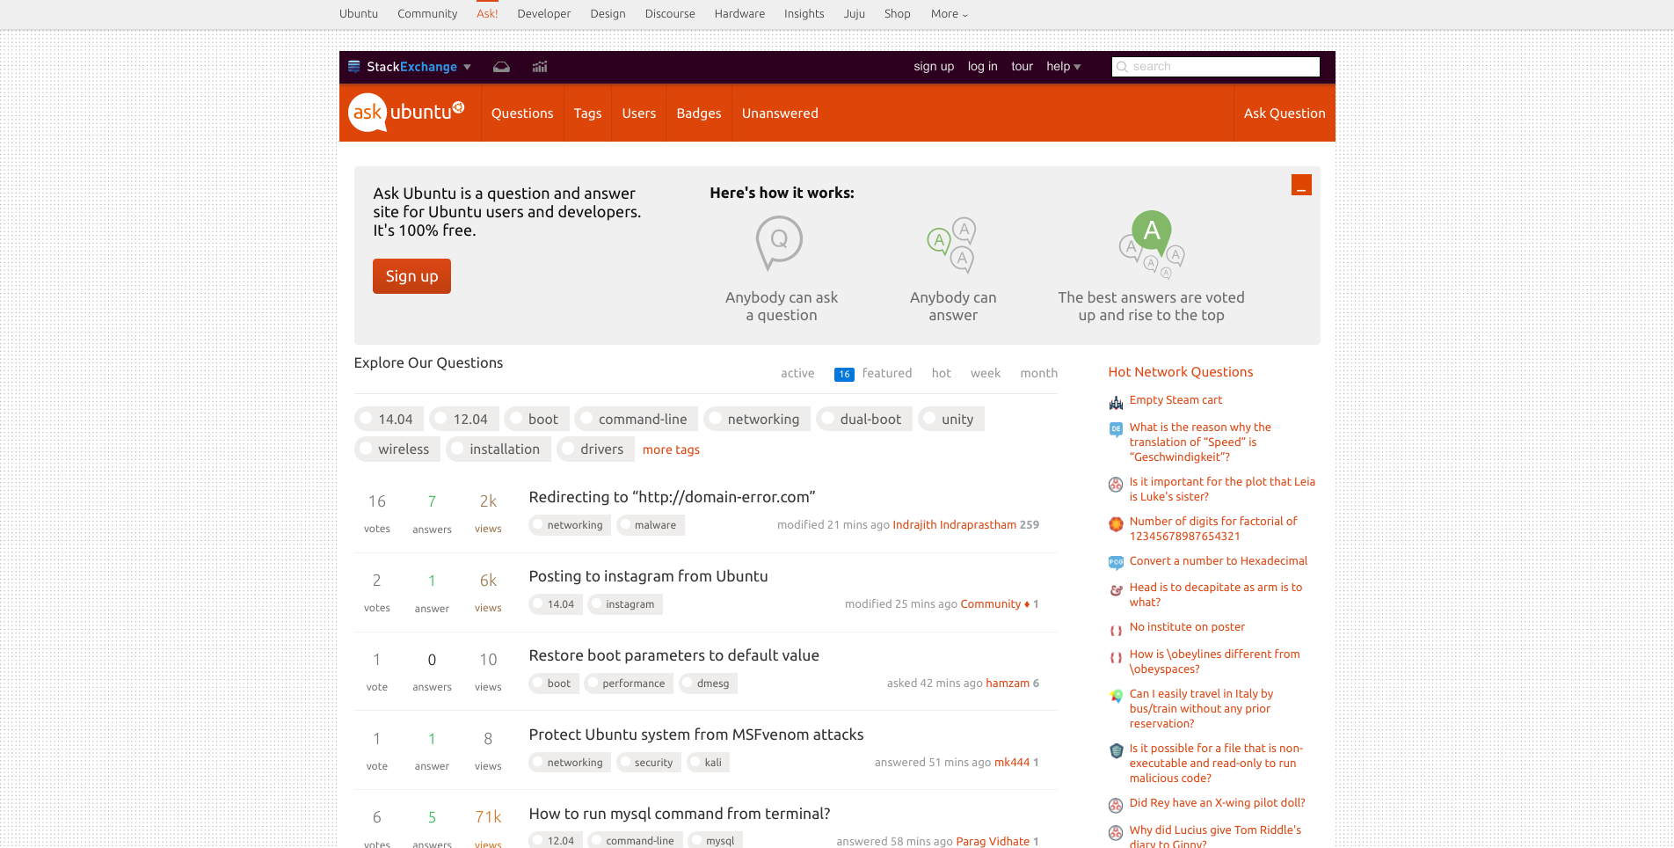Click the 'sign up' top bar link
The width and height of the screenshot is (1674, 848).
point(934,67)
